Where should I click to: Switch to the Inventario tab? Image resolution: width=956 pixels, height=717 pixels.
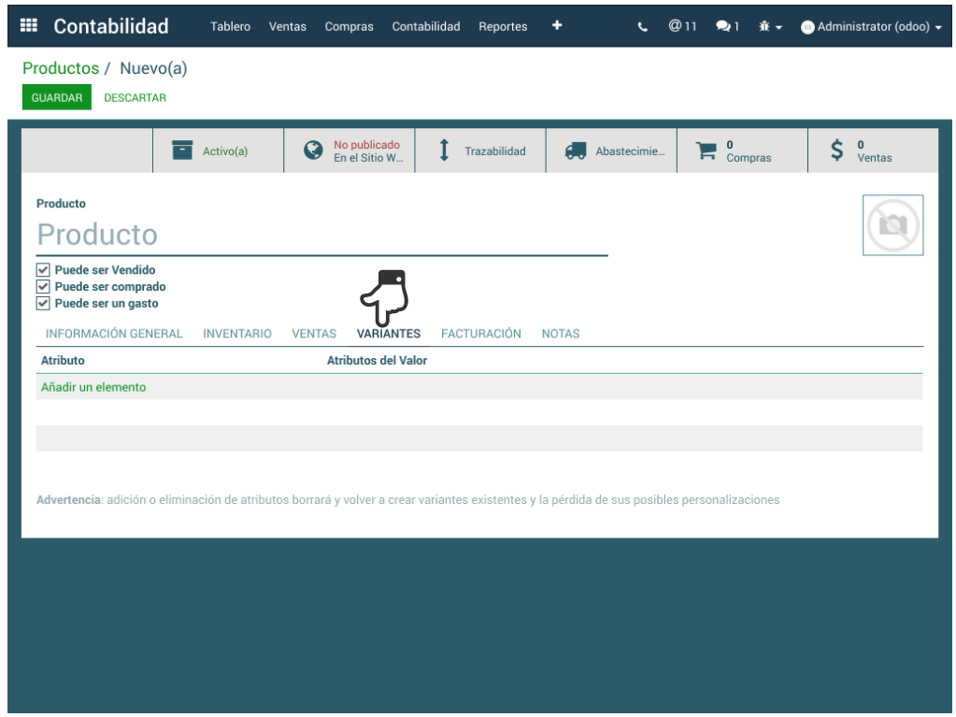tap(237, 334)
